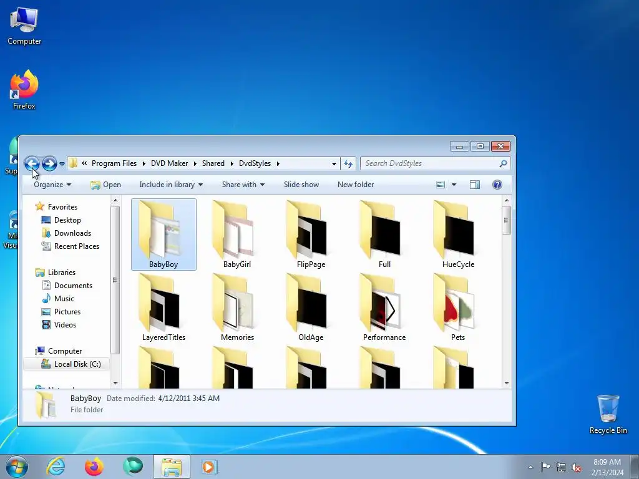Click the refresh button beside address bar
639x479 pixels.
pos(348,163)
